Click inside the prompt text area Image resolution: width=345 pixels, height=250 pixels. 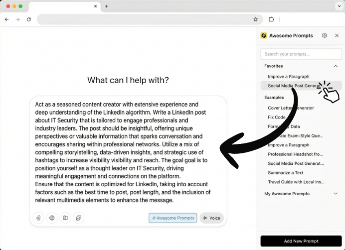point(123,152)
